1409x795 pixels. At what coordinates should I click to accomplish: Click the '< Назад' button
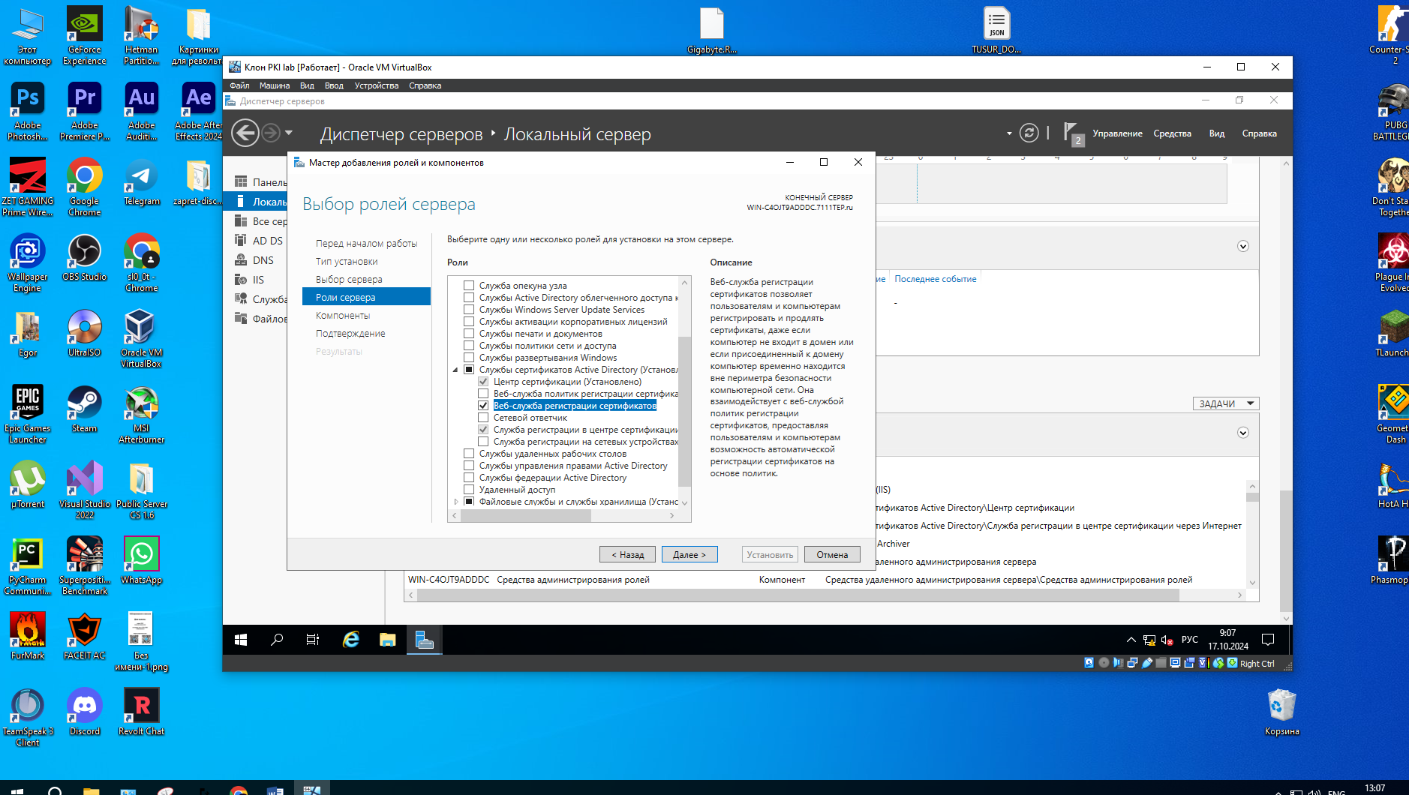tap(627, 554)
